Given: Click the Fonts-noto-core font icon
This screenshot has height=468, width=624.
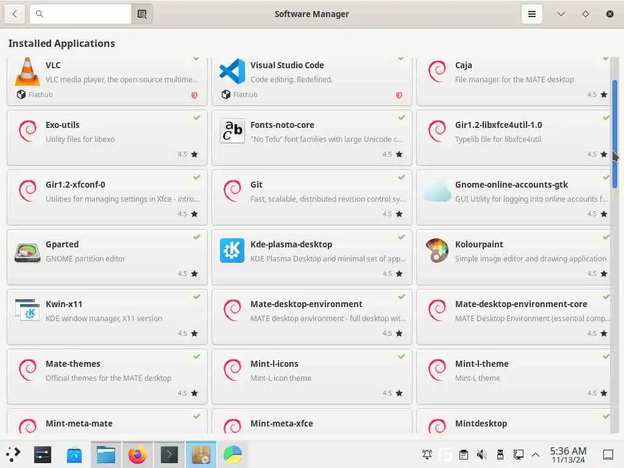Looking at the screenshot, I should click(x=232, y=132).
